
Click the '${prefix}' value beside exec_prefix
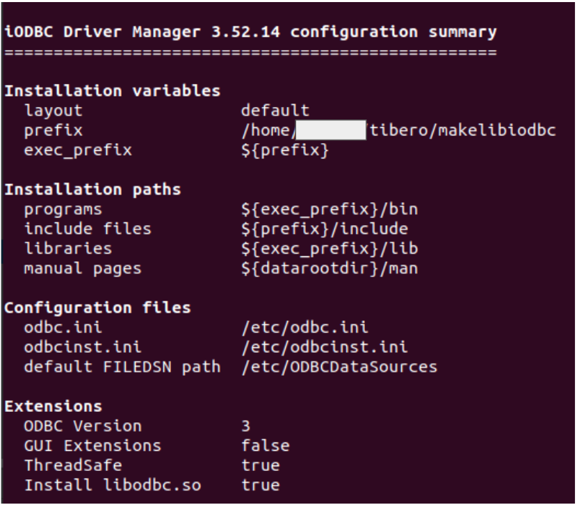tap(285, 150)
